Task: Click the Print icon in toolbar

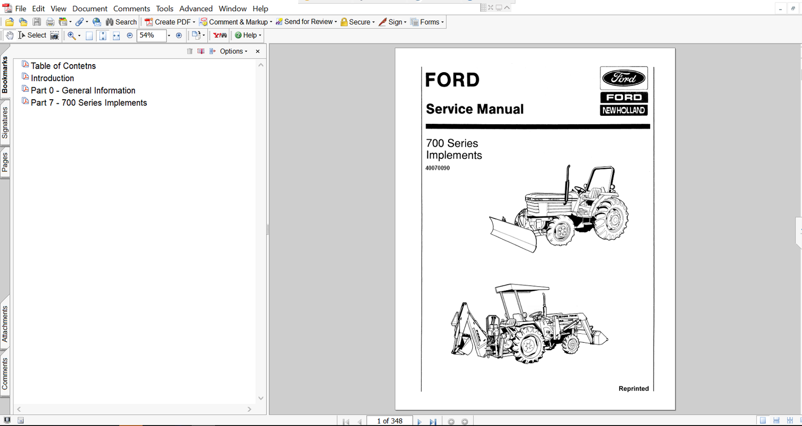Action: pos(50,22)
